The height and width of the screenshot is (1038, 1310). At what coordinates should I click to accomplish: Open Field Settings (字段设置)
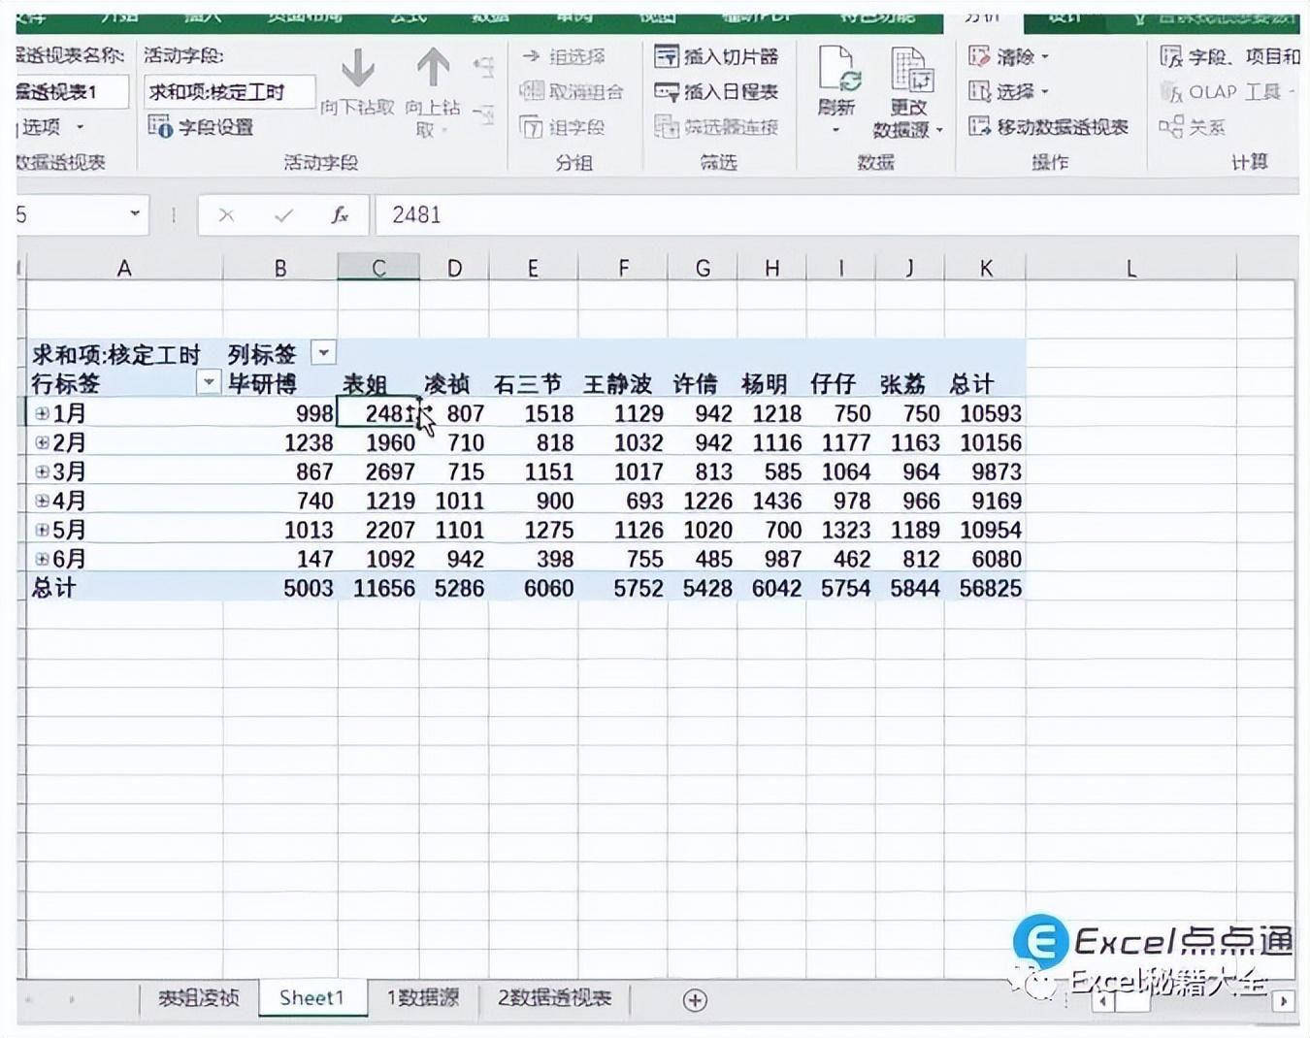coord(201,126)
